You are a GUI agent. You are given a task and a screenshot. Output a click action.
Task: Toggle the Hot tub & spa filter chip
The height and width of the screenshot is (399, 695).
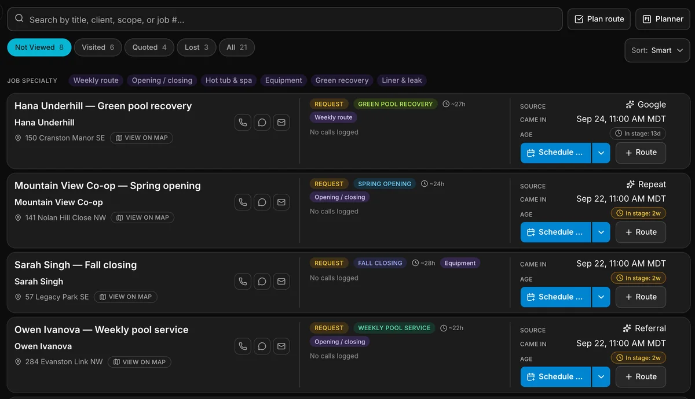point(229,80)
